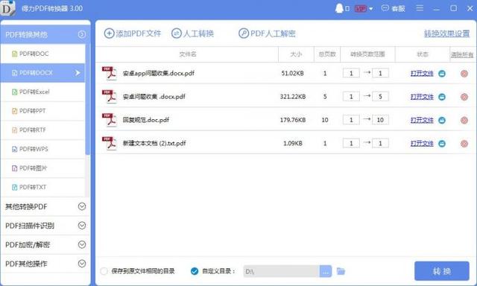Delete 新建文本文档 (2).txt.pdf from list
This screenshot has height=286, width=477.
(464, 144)
